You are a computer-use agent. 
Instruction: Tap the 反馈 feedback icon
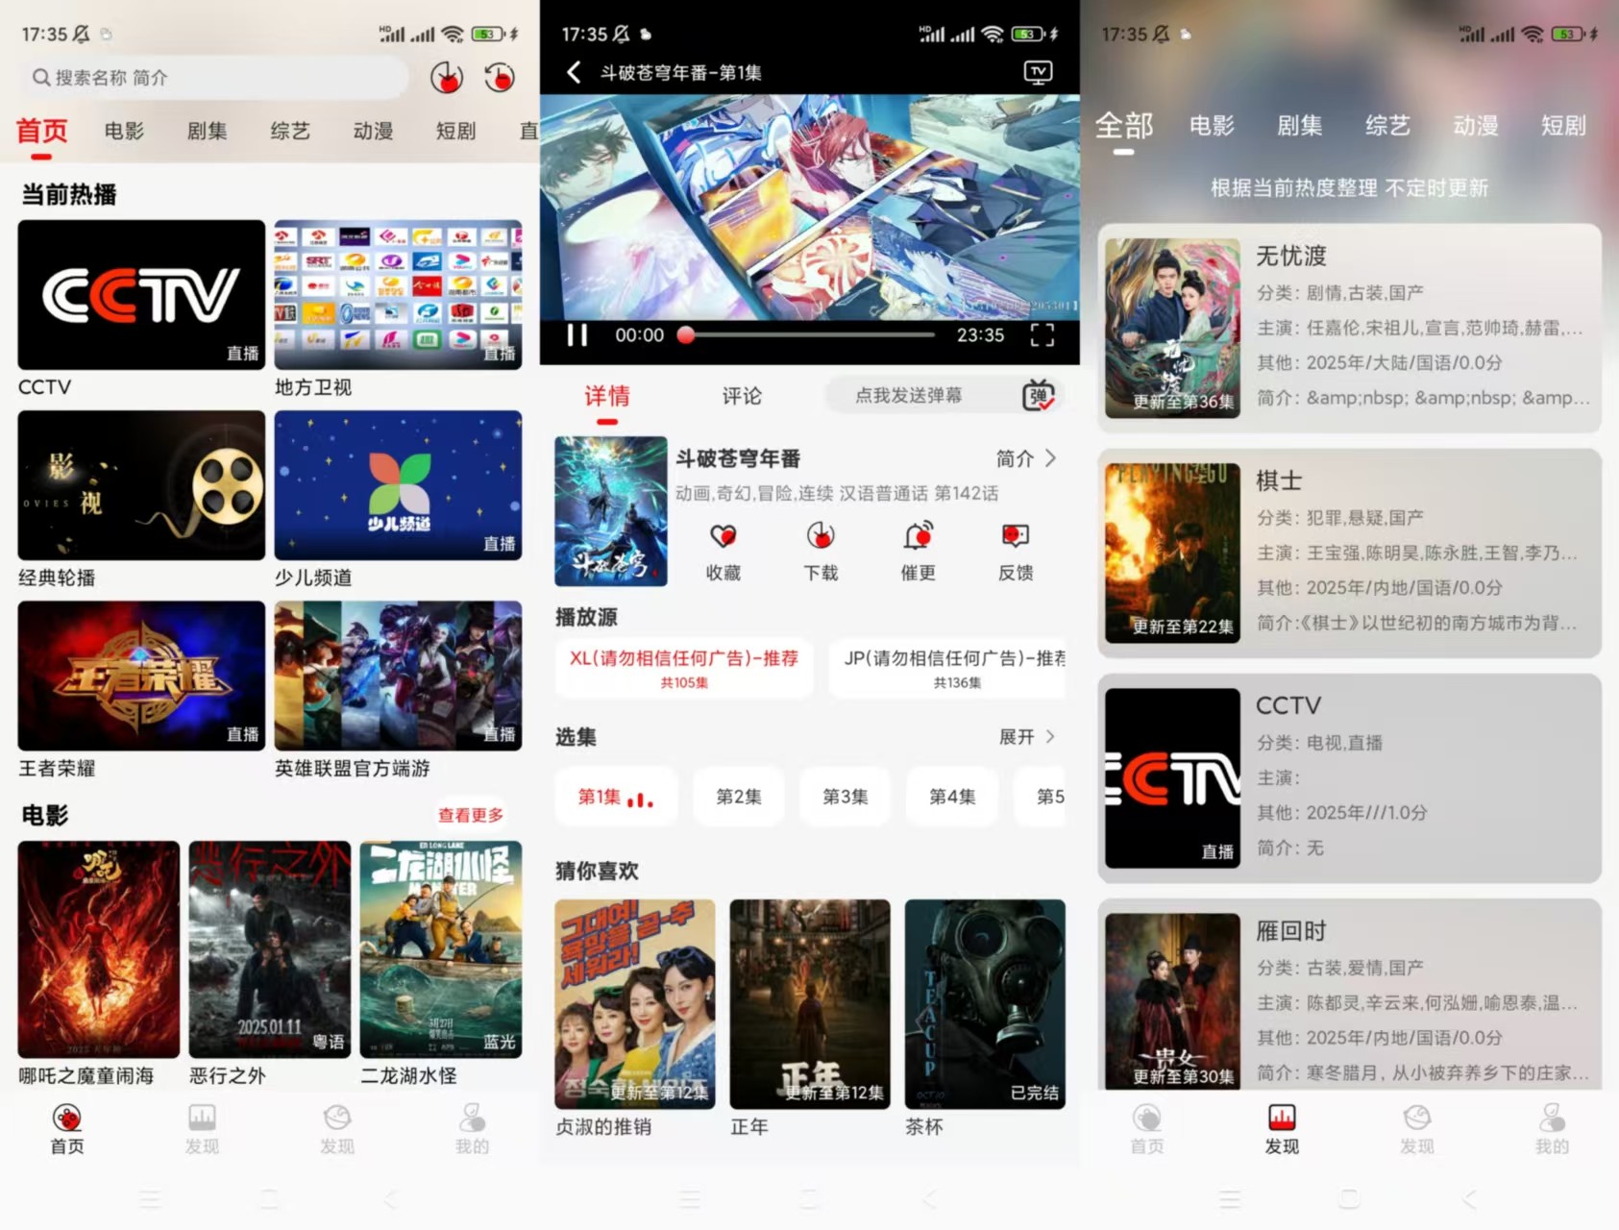point(1016,535)
